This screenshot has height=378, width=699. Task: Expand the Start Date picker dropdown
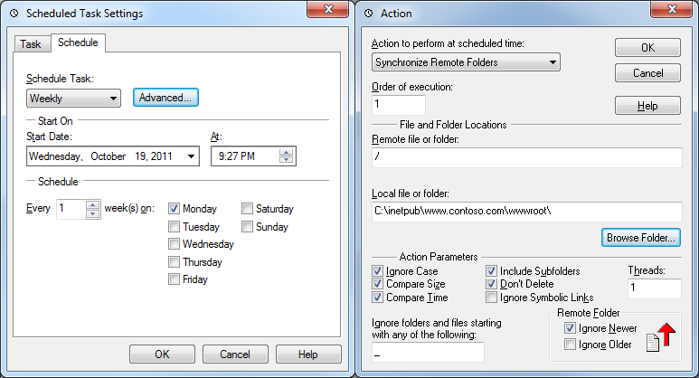click(x=191, y=156)
